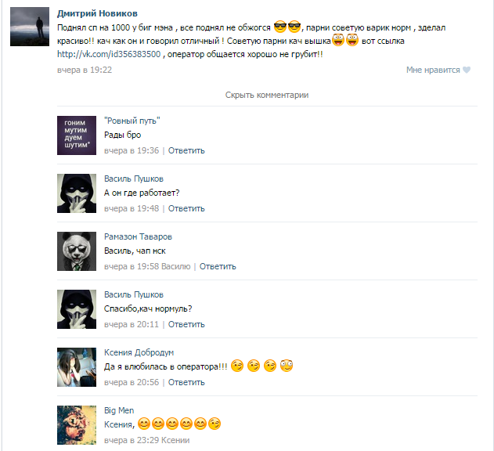Open the "Ровный путь" author name
Screen dimensions: 494x451
point(132,121)
